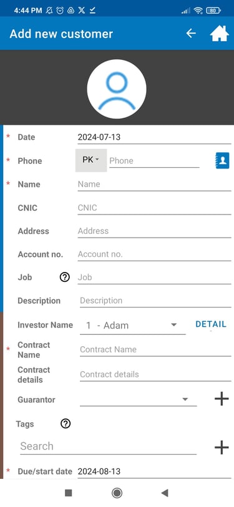234x507 pixels.
Task: Open the PK country code dropdown
Action: [91, 160]
